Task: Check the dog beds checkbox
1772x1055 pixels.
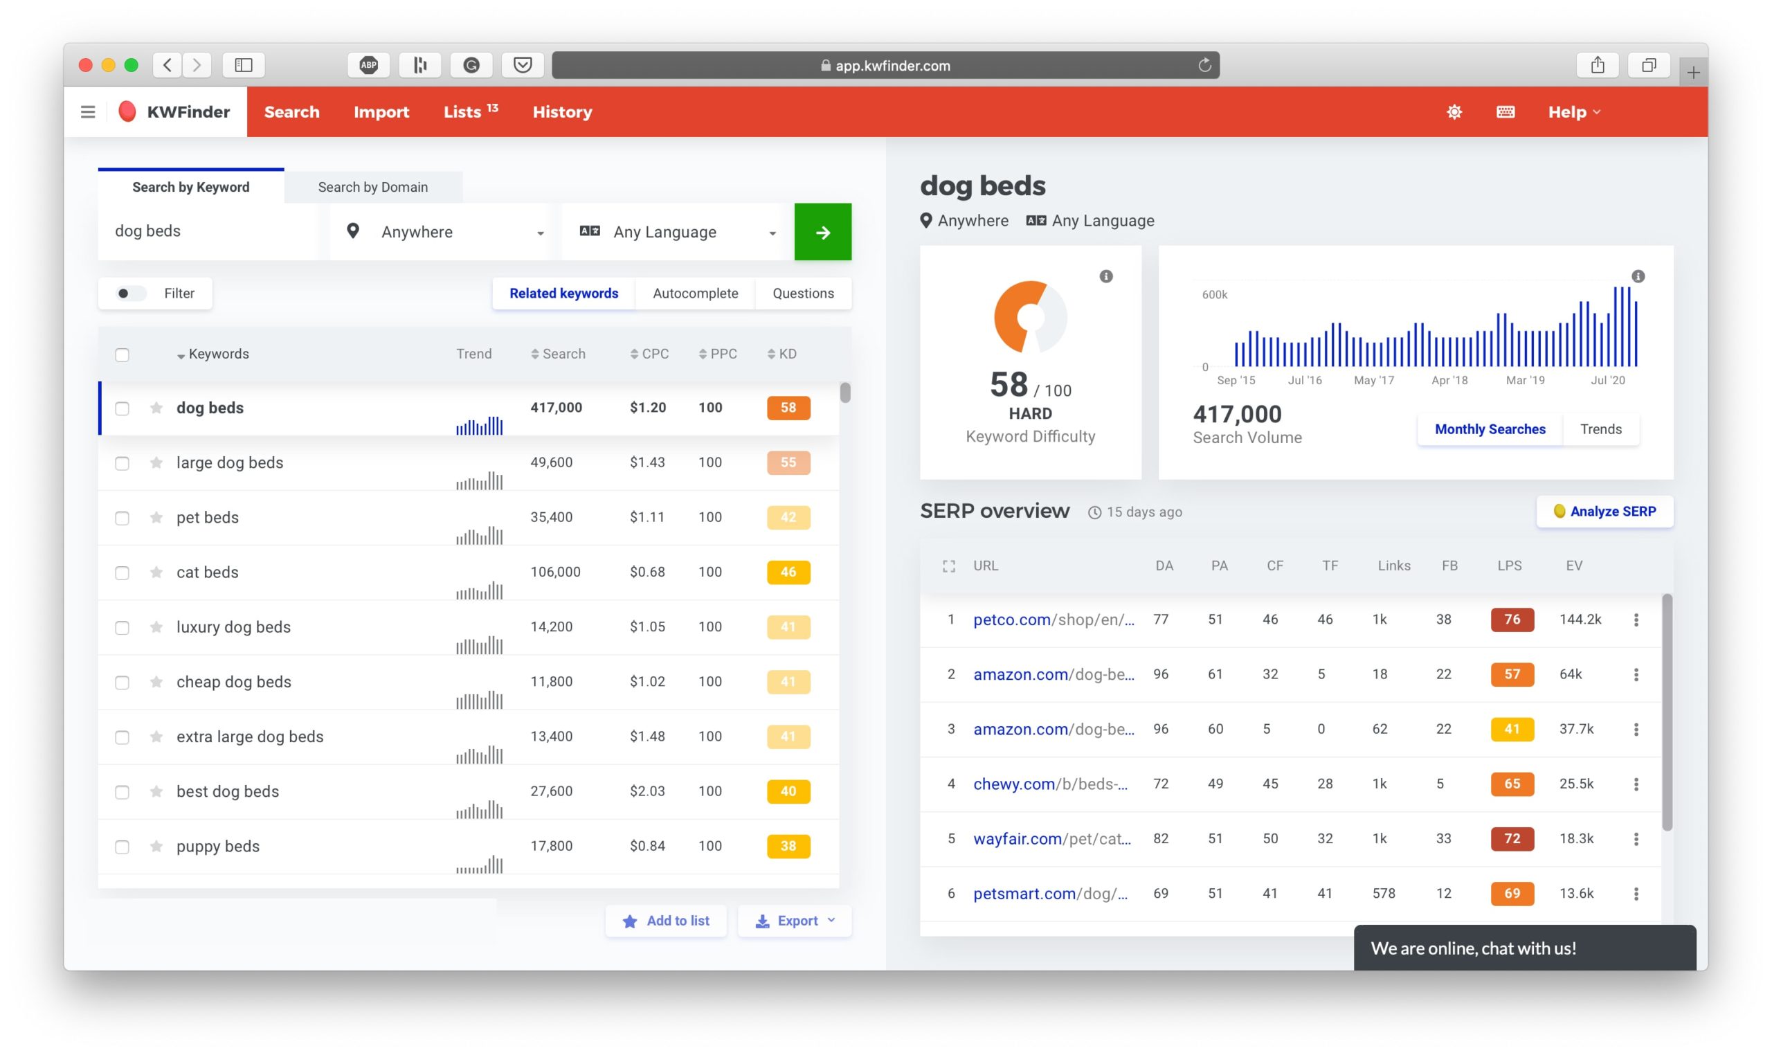Action: [123, 408]
